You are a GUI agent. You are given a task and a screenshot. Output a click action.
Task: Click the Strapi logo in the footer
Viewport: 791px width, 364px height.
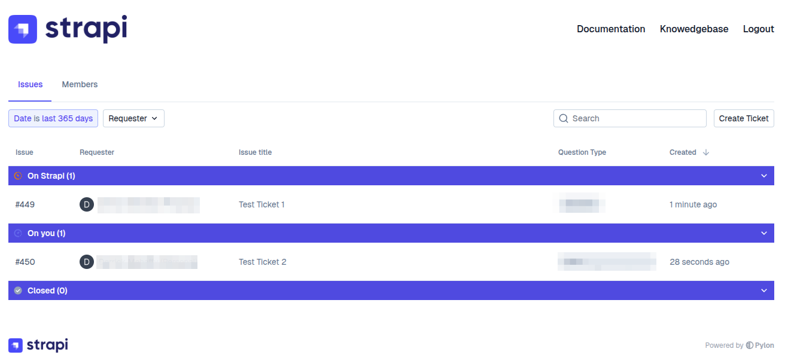tap(38, 345)
